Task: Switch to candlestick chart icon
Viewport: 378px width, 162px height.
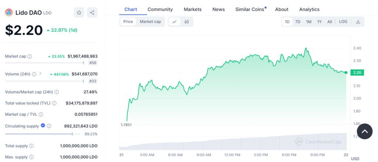Action: (186, 22)
